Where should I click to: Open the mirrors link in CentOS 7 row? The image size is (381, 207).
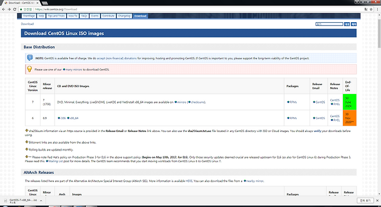point(180,102)
